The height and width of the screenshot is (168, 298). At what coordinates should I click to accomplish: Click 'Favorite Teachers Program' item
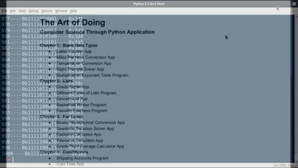82,111
